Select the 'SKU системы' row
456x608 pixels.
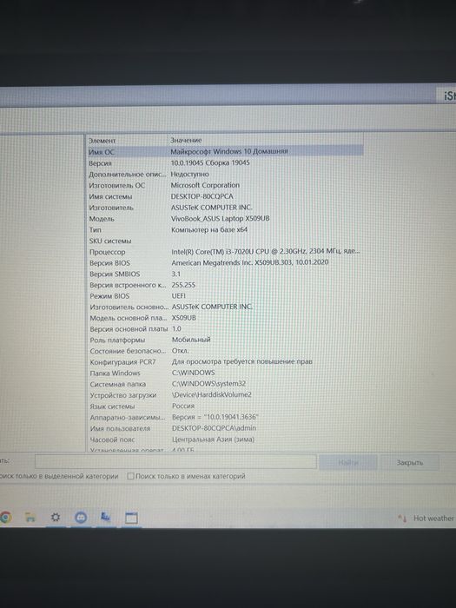[x=225, y=241]
